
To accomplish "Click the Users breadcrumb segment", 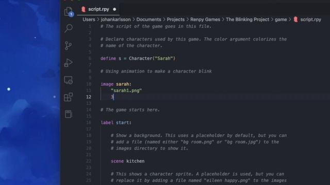I will click(89, 20).
